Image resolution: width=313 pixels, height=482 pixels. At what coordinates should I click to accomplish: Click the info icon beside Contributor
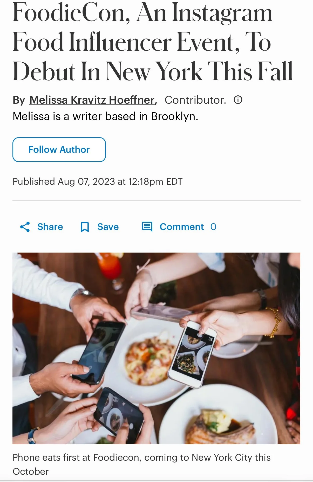coord(238,100)
